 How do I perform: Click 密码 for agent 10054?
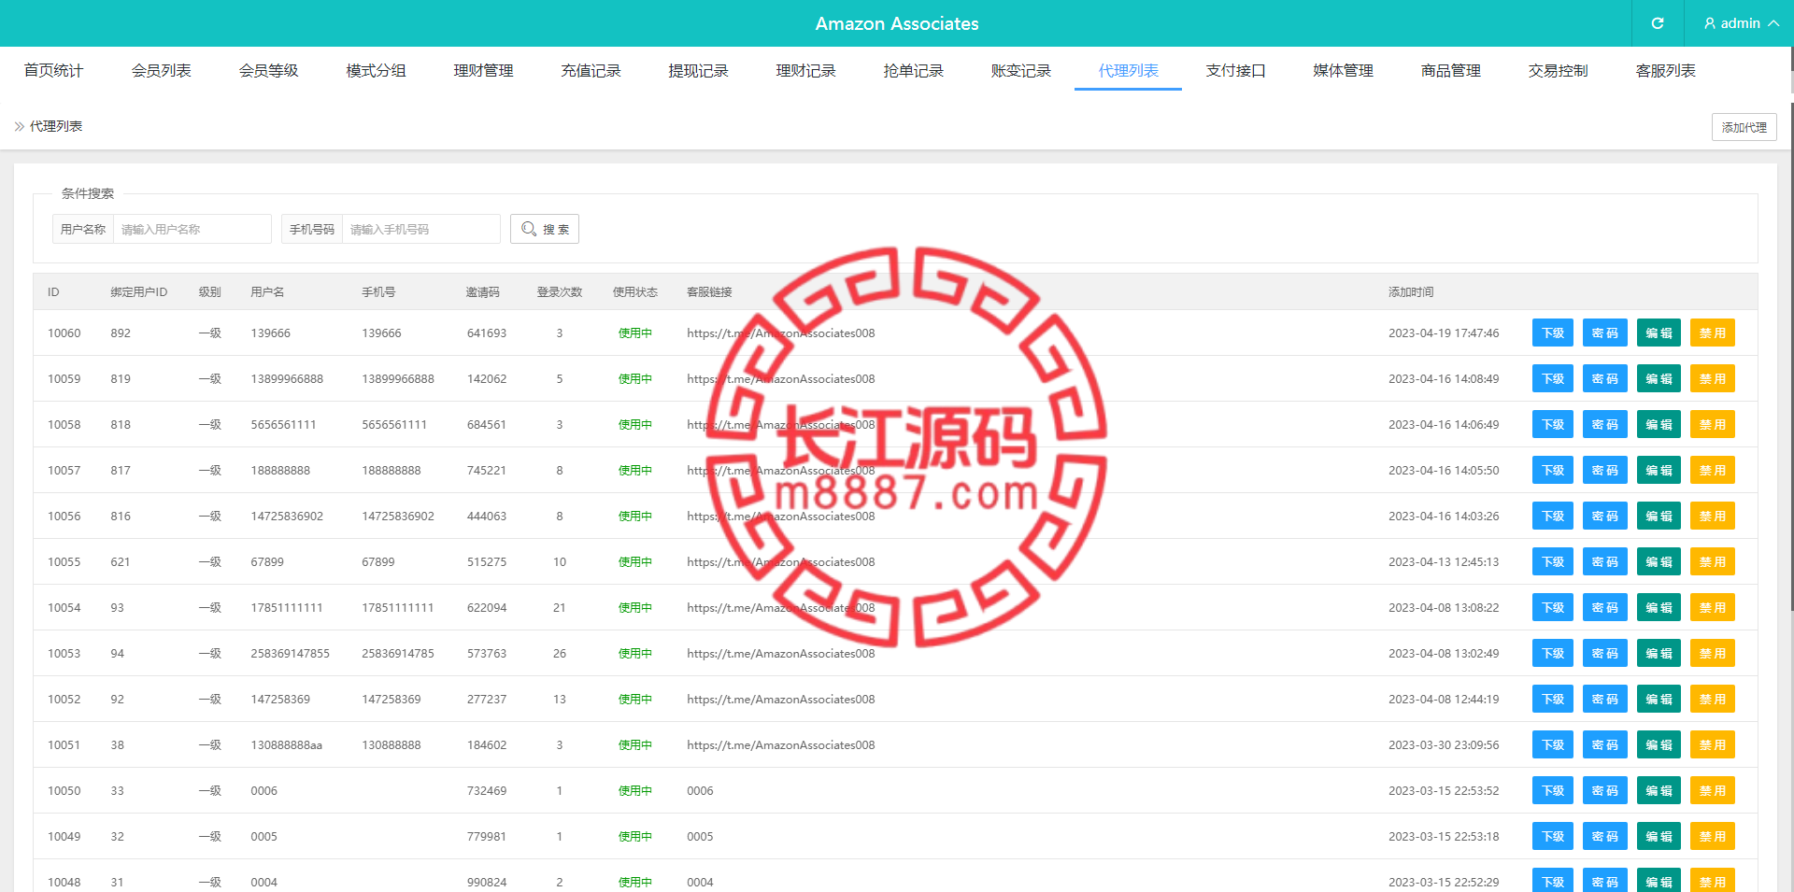tap(1605, 607)
